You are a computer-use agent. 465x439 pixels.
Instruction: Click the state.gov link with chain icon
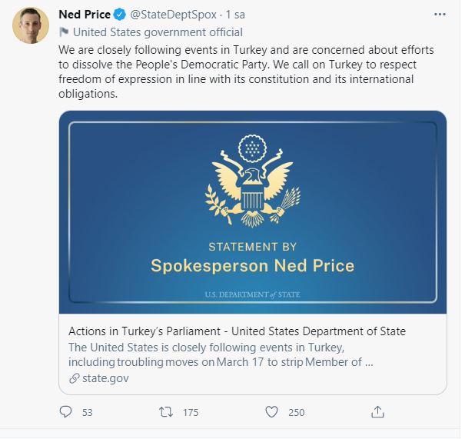98,377
